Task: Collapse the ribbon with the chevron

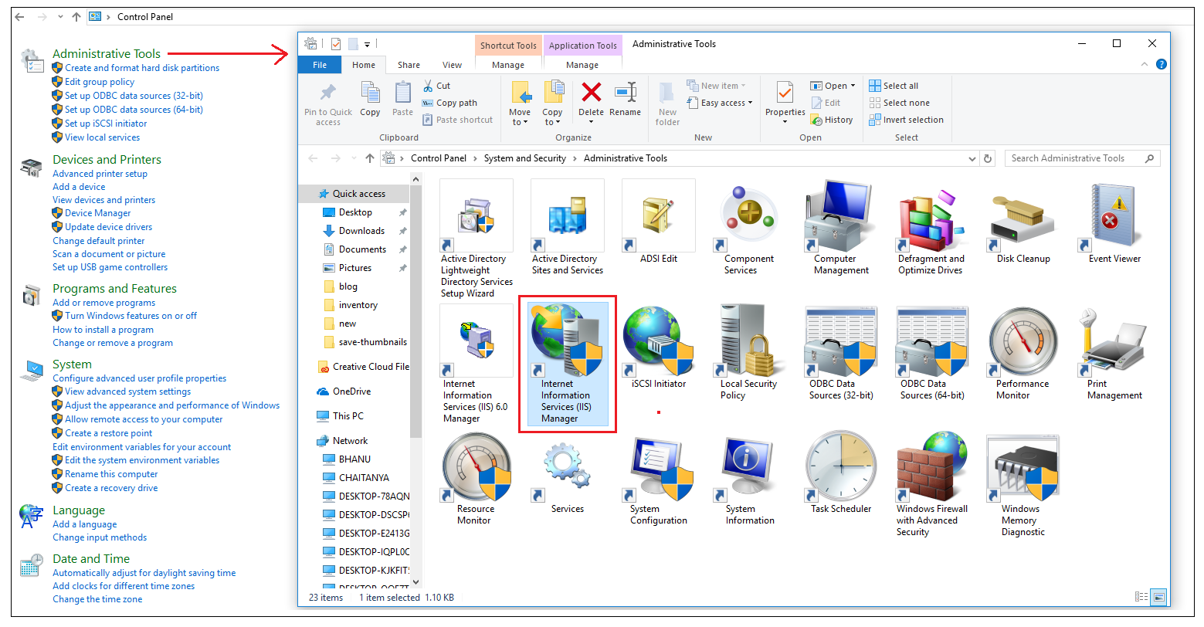Action: click(x=1145, y=64)
